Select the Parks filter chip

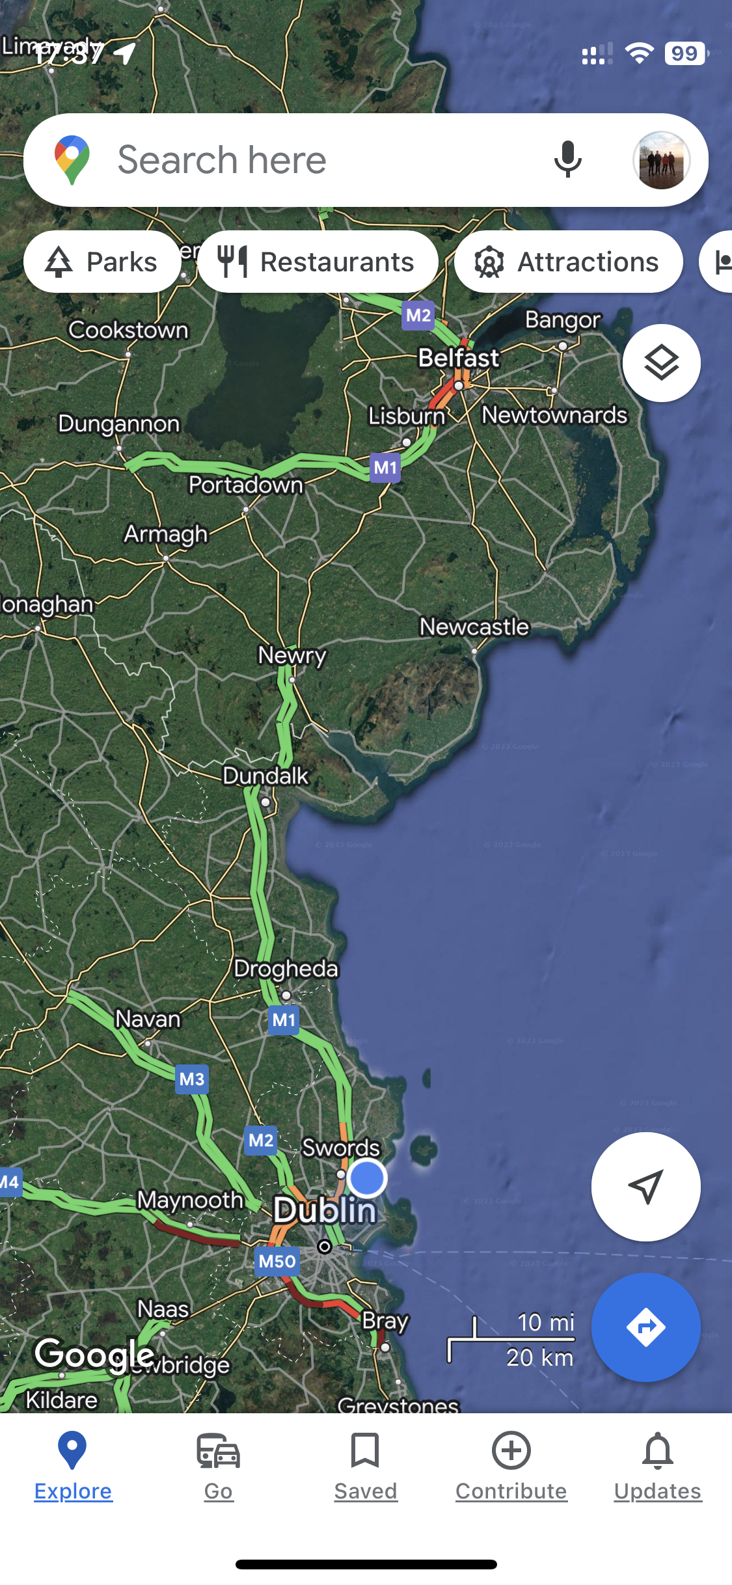(x=102, y=262)
